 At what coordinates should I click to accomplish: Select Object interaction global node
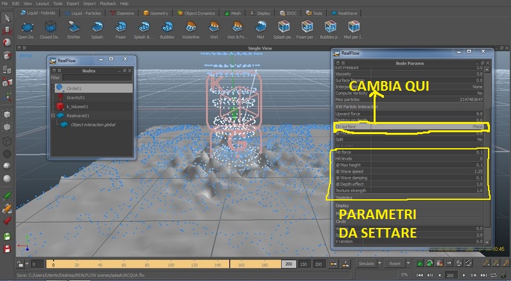click(93, 125)
